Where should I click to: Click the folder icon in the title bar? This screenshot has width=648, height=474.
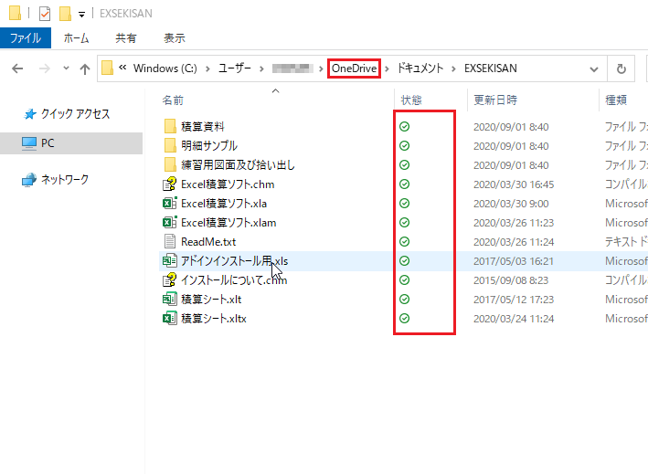[15, 13]
